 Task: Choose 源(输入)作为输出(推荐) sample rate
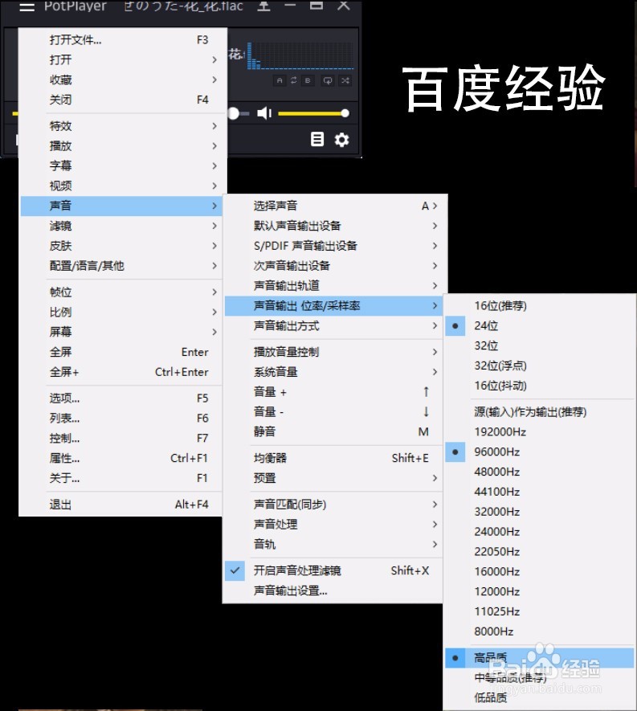click(540, 411)
